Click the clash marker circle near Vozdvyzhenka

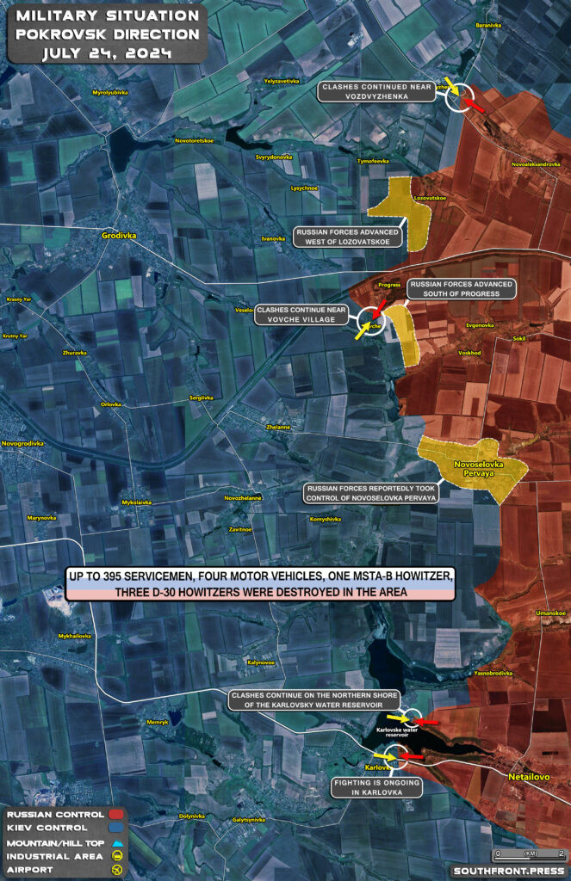tap(461, 97)
